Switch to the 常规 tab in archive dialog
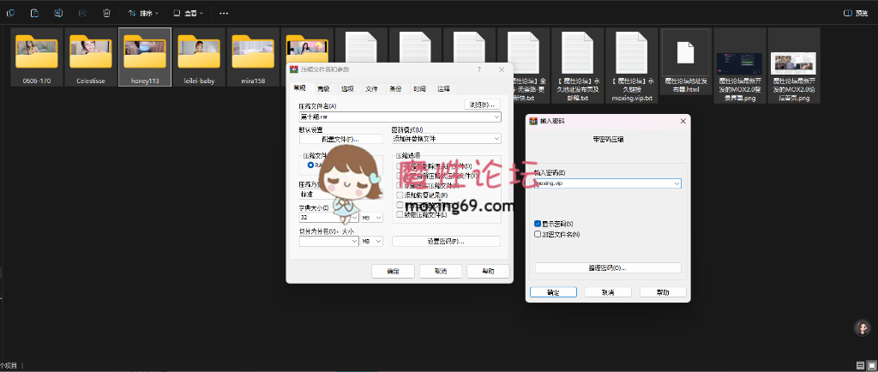Viewport: 878px width, 372px height. (x=300, y=87)
